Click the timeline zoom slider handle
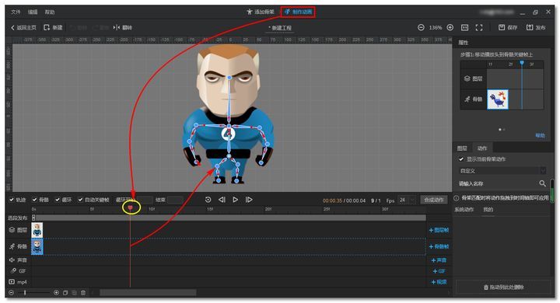560x303 pixels. click(x=25, y=293)
